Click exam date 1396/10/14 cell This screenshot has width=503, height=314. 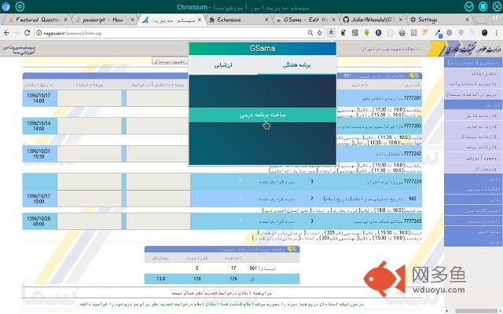(x=40, y=126)
